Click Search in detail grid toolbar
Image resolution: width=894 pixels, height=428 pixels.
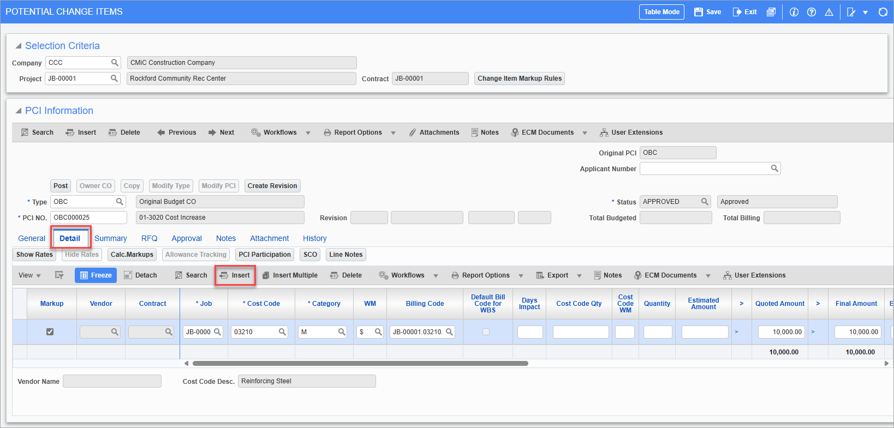(191, 275)
